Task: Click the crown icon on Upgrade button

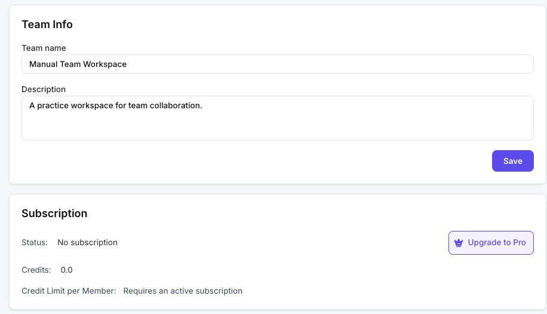Action: click(459, 242)
